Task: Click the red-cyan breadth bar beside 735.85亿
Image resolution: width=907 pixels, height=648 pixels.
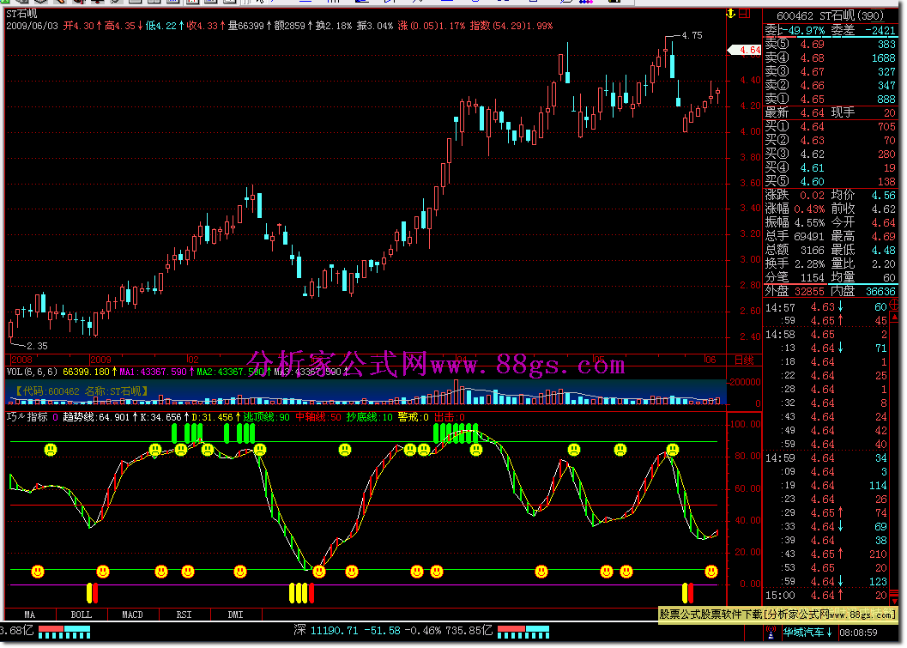Action: coord(523,632)
